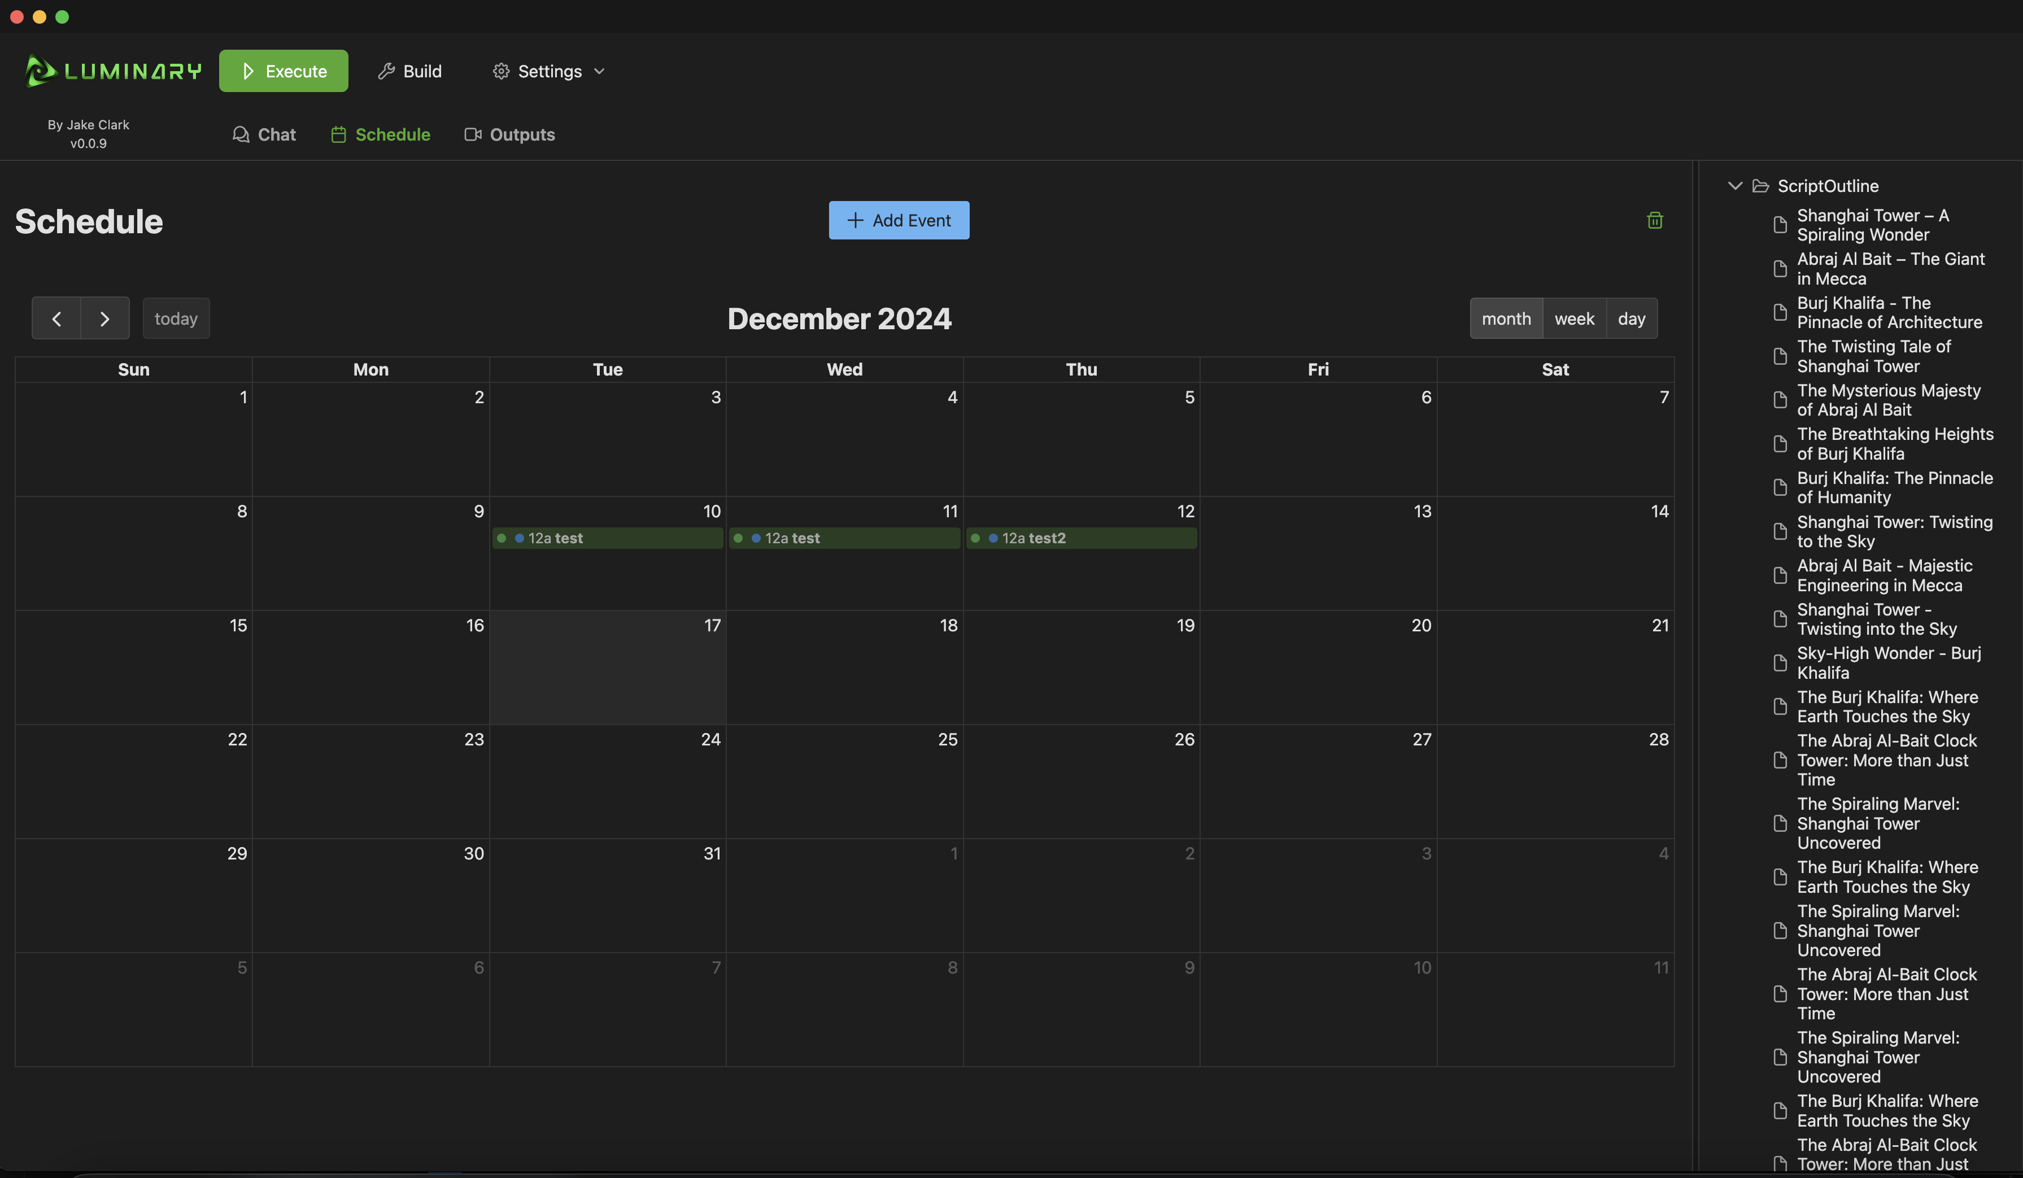Switch calendar to month view
The width and height of the screenshot is (2023, 1178).
tap(1506, 319)
